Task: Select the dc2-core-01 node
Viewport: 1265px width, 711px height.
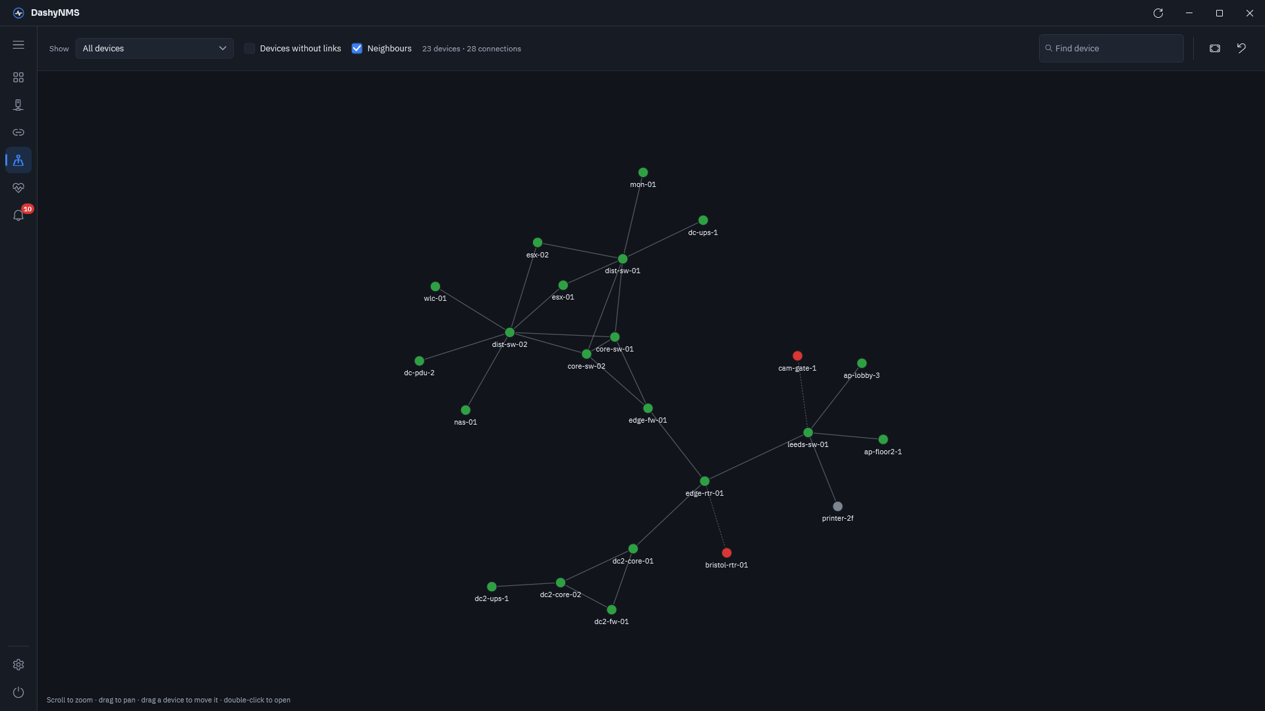Action: pyautogui.click(x=633, y=549)
